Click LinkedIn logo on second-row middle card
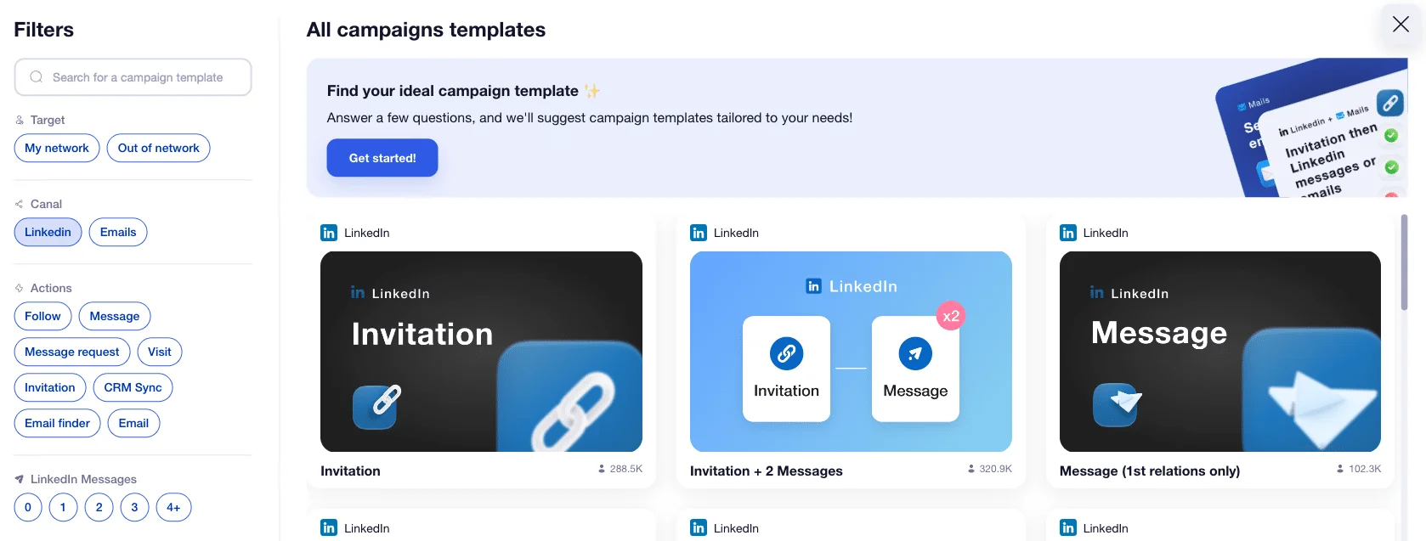The image size is (1426, 541). [x=699, y=527]
